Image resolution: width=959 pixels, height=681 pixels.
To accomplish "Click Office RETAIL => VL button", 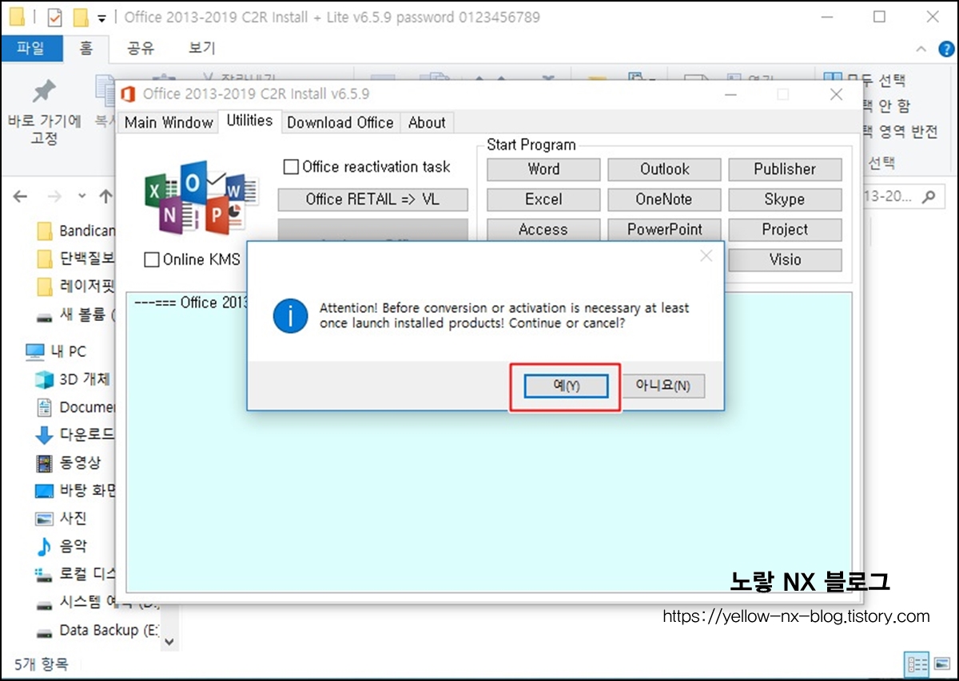I will click(x=372, y=200).
